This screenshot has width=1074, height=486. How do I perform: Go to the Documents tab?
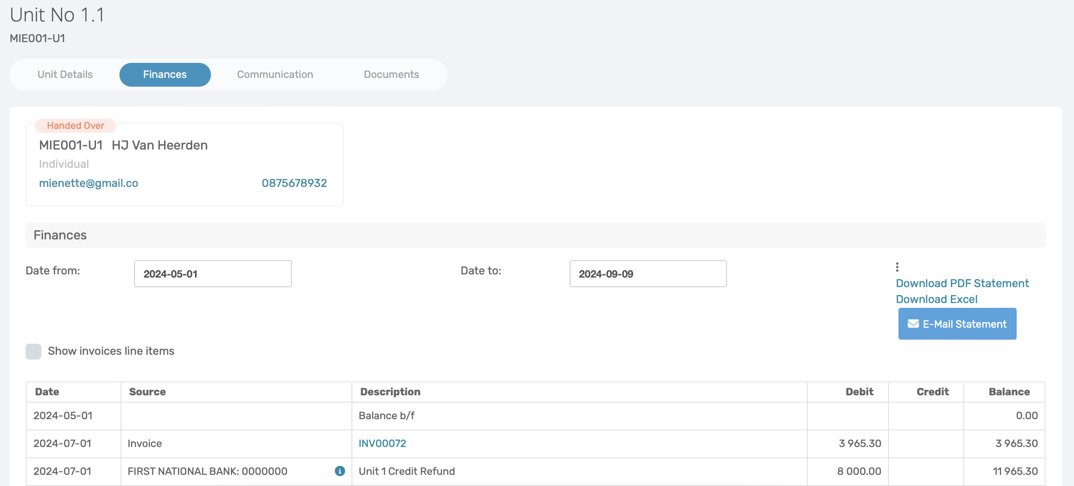pos(391,74)
